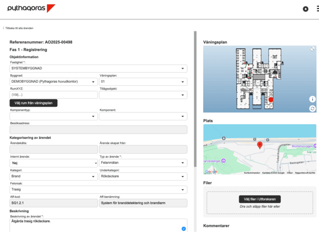The image size is (319, 234).
Task: Click the Ärende skapat från field
Action: click(143, 149)
